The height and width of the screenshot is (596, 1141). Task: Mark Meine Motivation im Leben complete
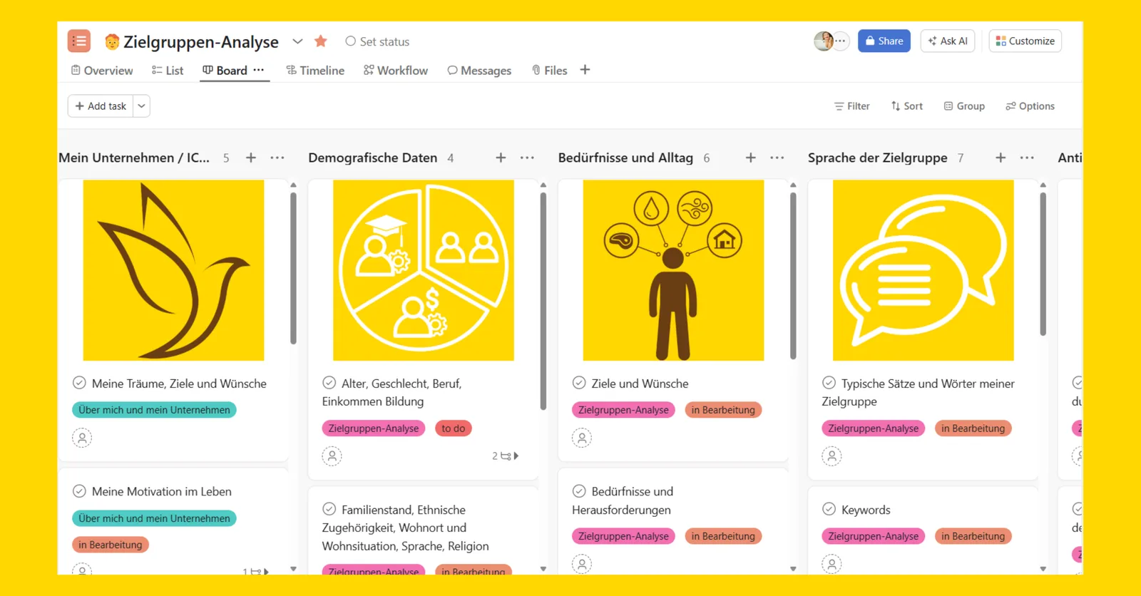[79, 491]
